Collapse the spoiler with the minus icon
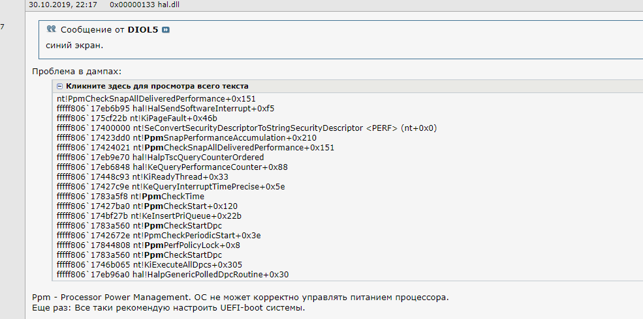The image size is (643, 319). click(60, 86)
